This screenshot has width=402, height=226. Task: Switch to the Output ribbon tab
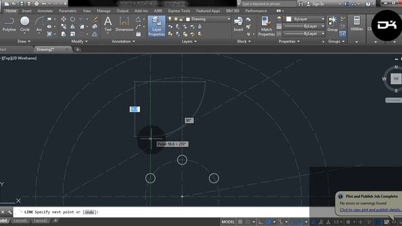[x=122, y=11]
